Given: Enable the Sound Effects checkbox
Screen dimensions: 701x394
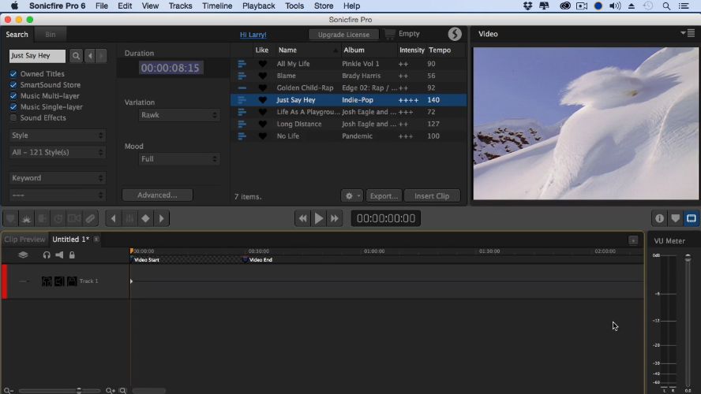Looking at the screenshot, I should point(13,118).
